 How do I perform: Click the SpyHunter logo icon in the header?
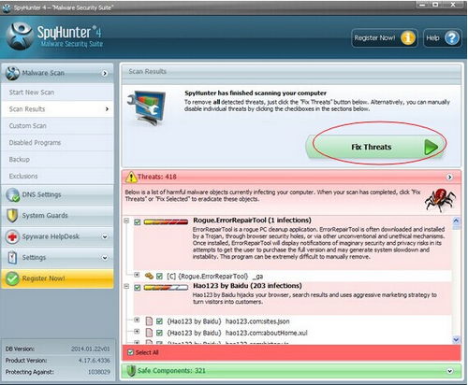20,36
